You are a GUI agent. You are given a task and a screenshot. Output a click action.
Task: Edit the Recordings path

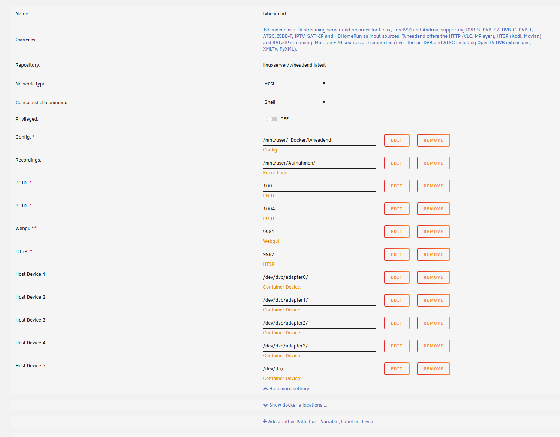coord(397,163)
